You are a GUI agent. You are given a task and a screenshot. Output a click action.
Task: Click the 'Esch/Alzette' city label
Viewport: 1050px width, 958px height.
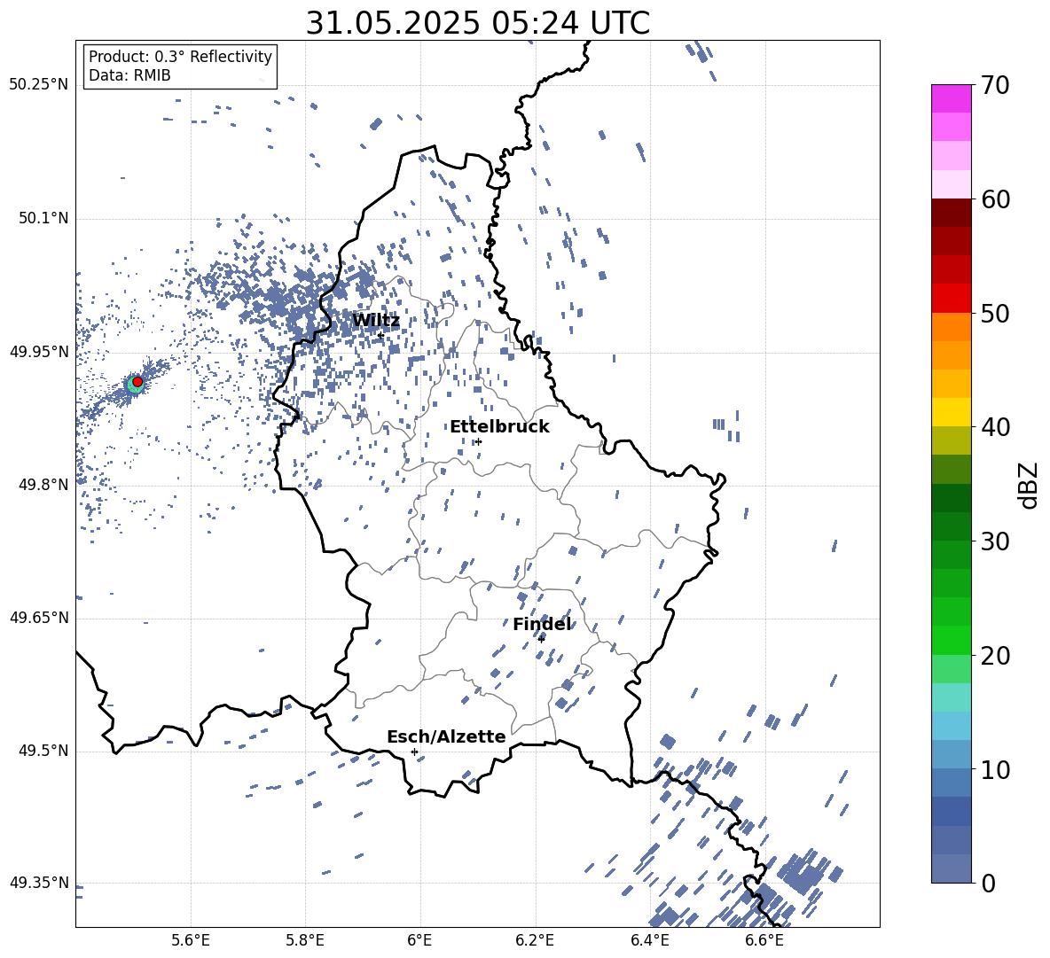(446, 736)
